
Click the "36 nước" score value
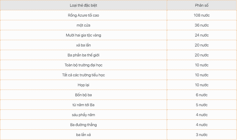click(x=202, y=25)
